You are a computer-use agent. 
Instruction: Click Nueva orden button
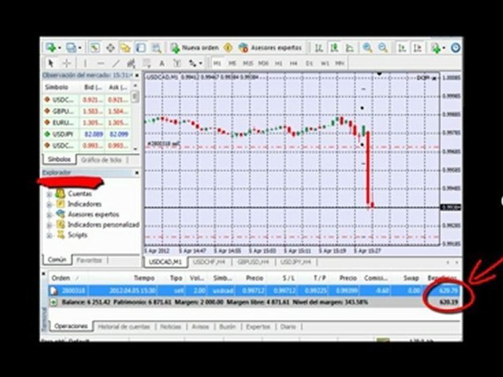194,48
